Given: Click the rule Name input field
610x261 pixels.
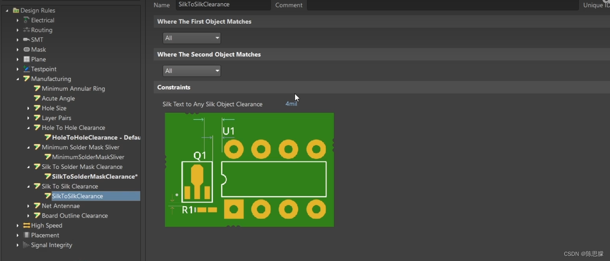Looking at the screenshot, I should [x=223, y=5].
